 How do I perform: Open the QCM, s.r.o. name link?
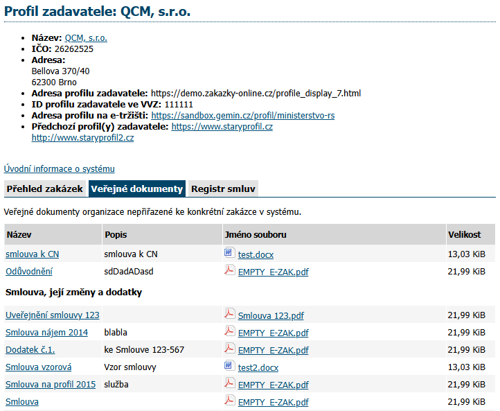click(86, 38)
